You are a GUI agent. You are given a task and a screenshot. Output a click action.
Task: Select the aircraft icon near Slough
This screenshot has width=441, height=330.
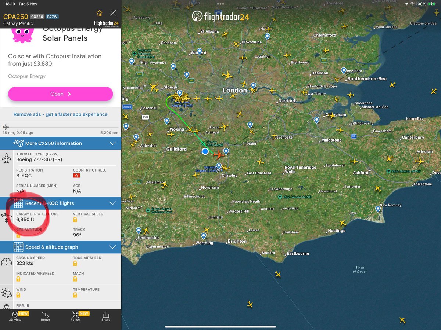154,88
